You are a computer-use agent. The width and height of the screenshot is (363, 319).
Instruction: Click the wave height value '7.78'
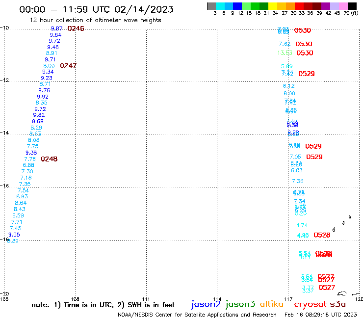(x=30, y=159)
